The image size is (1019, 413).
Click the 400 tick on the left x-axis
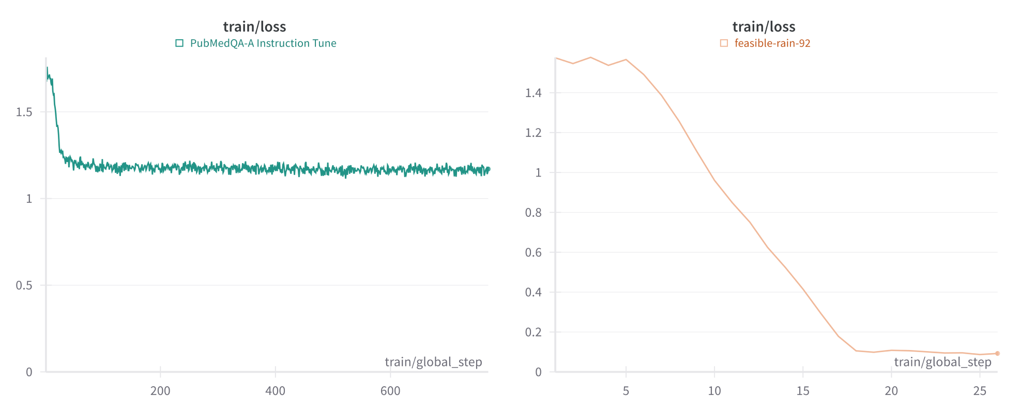275,391
